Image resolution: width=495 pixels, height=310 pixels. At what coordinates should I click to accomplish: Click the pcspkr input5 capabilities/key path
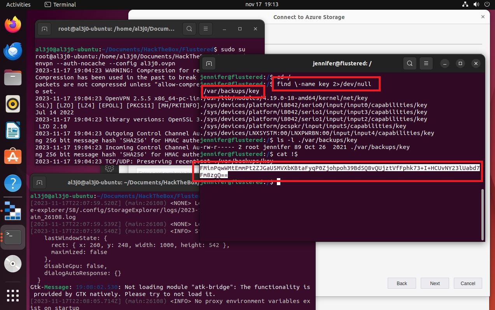[x=303, y=126]
